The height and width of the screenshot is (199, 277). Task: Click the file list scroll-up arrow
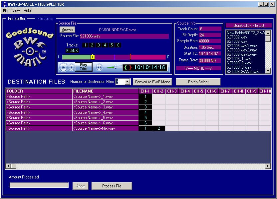point(268,33)
